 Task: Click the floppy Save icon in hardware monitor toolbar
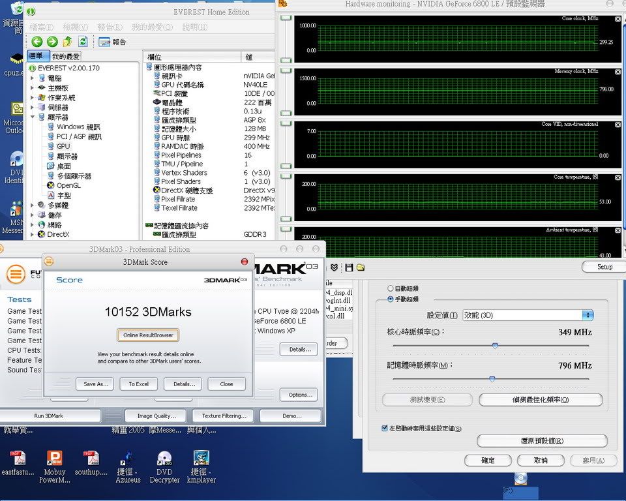tap(349, 267)
